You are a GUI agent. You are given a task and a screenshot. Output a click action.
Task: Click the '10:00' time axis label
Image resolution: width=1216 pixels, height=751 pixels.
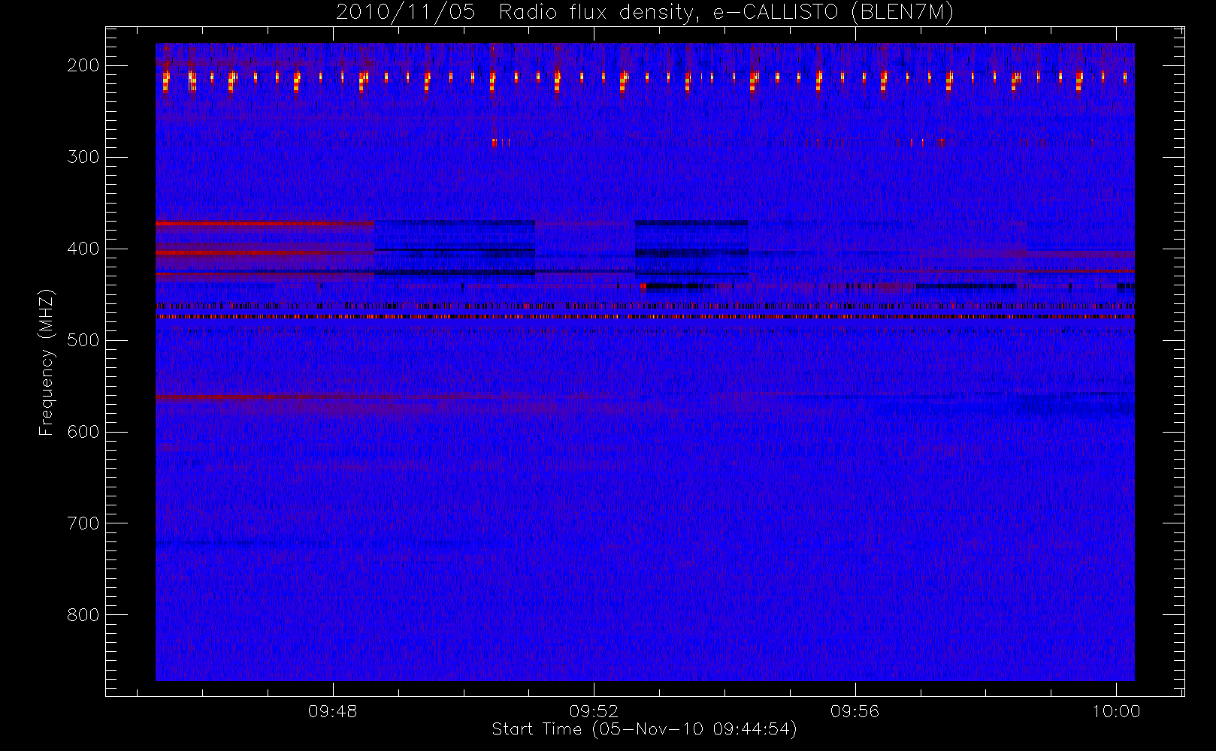coord(1116,711)
